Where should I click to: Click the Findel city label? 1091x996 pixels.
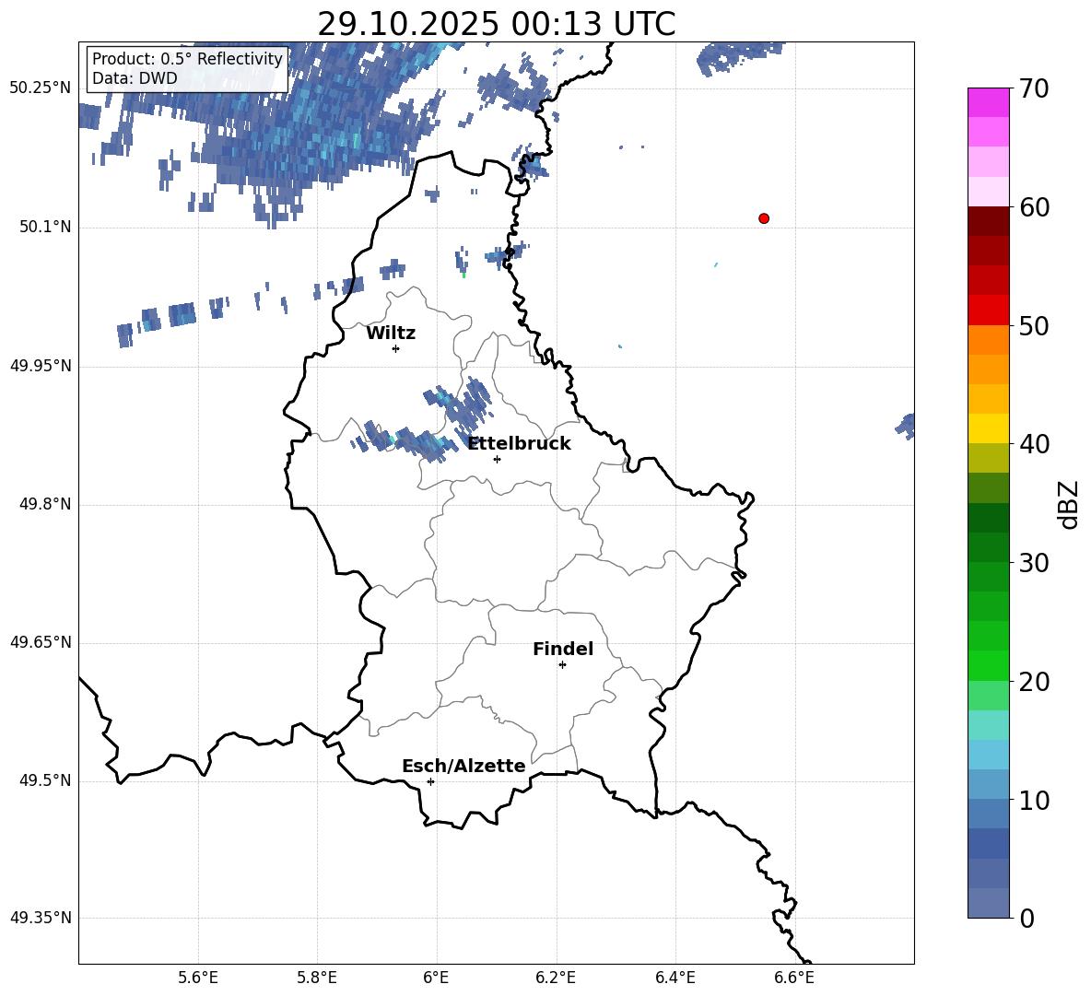[x=563, y=649]
